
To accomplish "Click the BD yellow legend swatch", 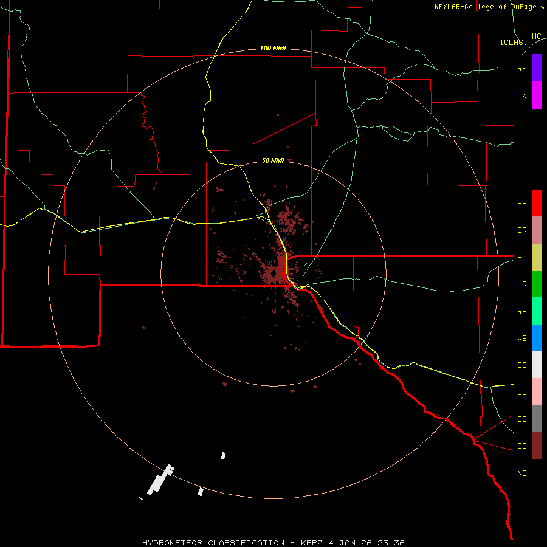I will coord(537,258).
